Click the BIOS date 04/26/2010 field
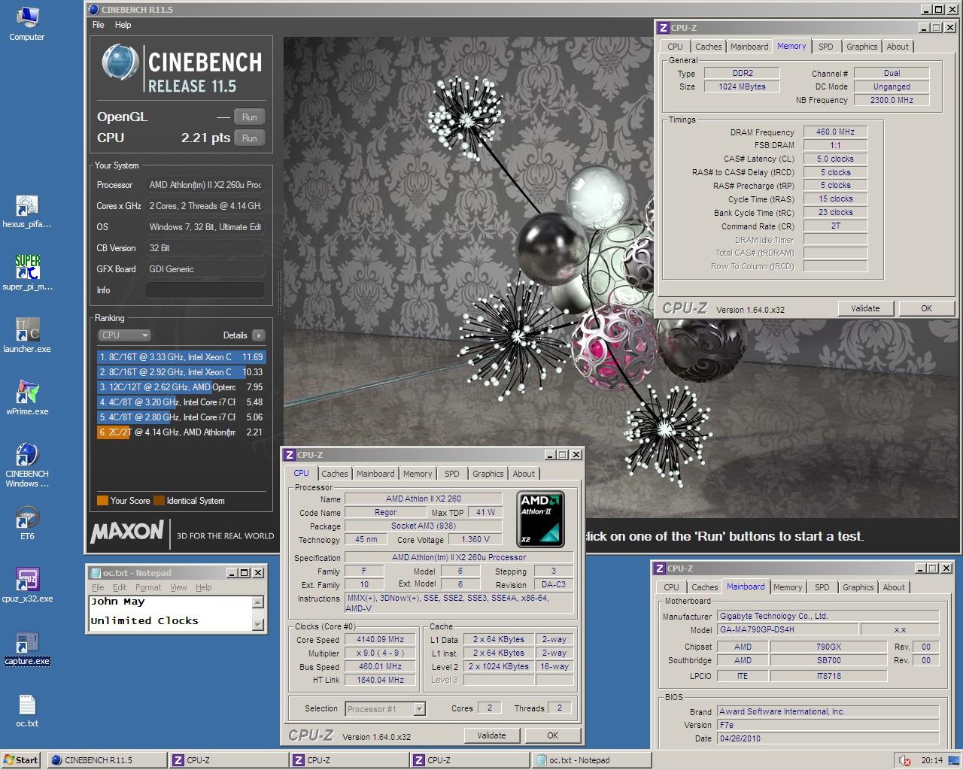 coord(828,738)
